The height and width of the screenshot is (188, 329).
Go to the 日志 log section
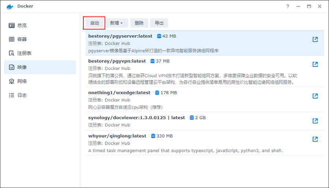coord(40,95)
